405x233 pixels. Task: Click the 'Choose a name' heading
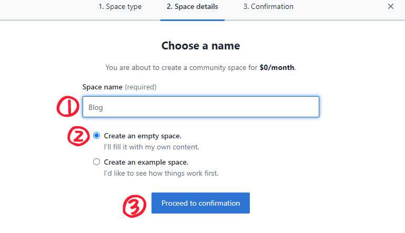pos(200,46)
